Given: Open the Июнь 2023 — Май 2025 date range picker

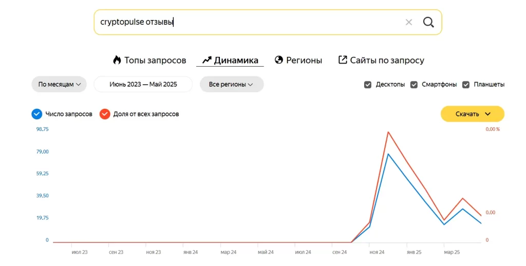Looking at the screenshot, I should point(143,85).
